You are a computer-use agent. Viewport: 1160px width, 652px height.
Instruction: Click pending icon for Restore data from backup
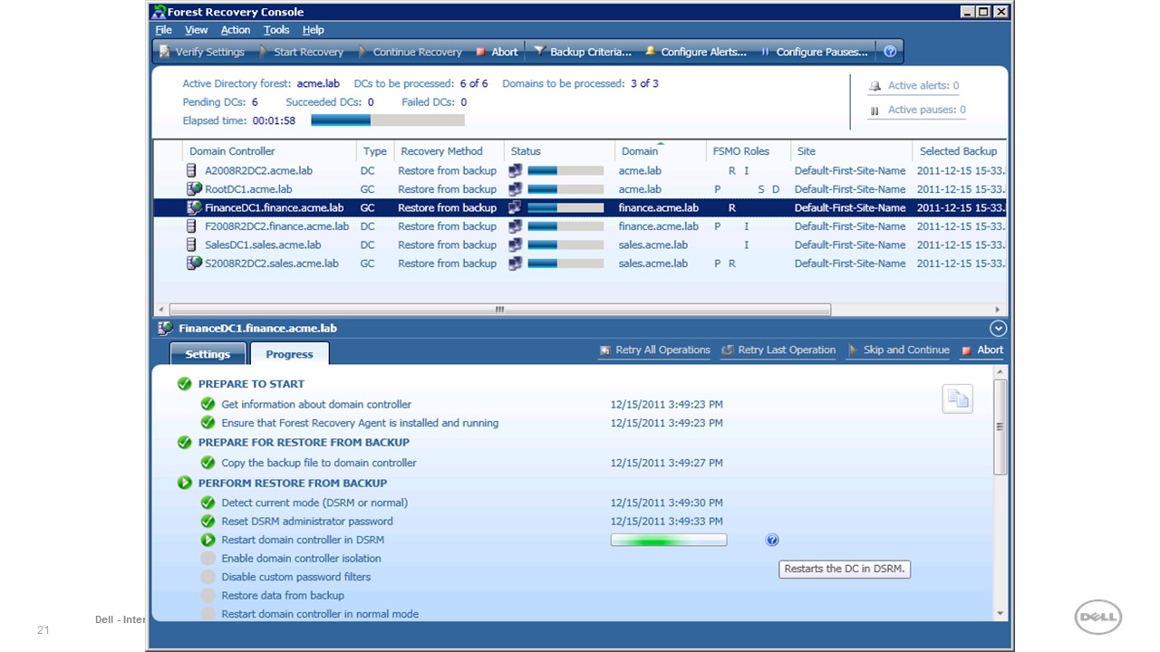208,595
